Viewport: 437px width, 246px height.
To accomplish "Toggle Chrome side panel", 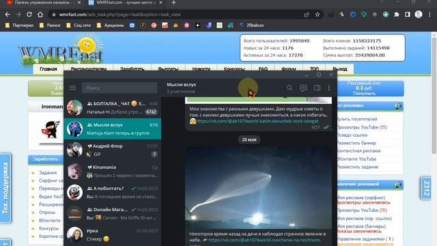I will click(x=408, y=14).
